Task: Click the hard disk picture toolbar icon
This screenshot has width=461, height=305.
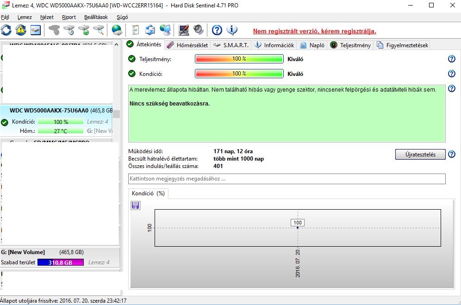Action: 35,30
